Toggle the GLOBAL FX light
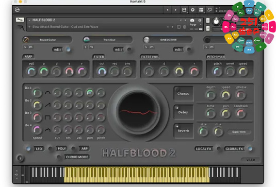The width and height of the screenshot is (276, 187). (x=250, y=149)
